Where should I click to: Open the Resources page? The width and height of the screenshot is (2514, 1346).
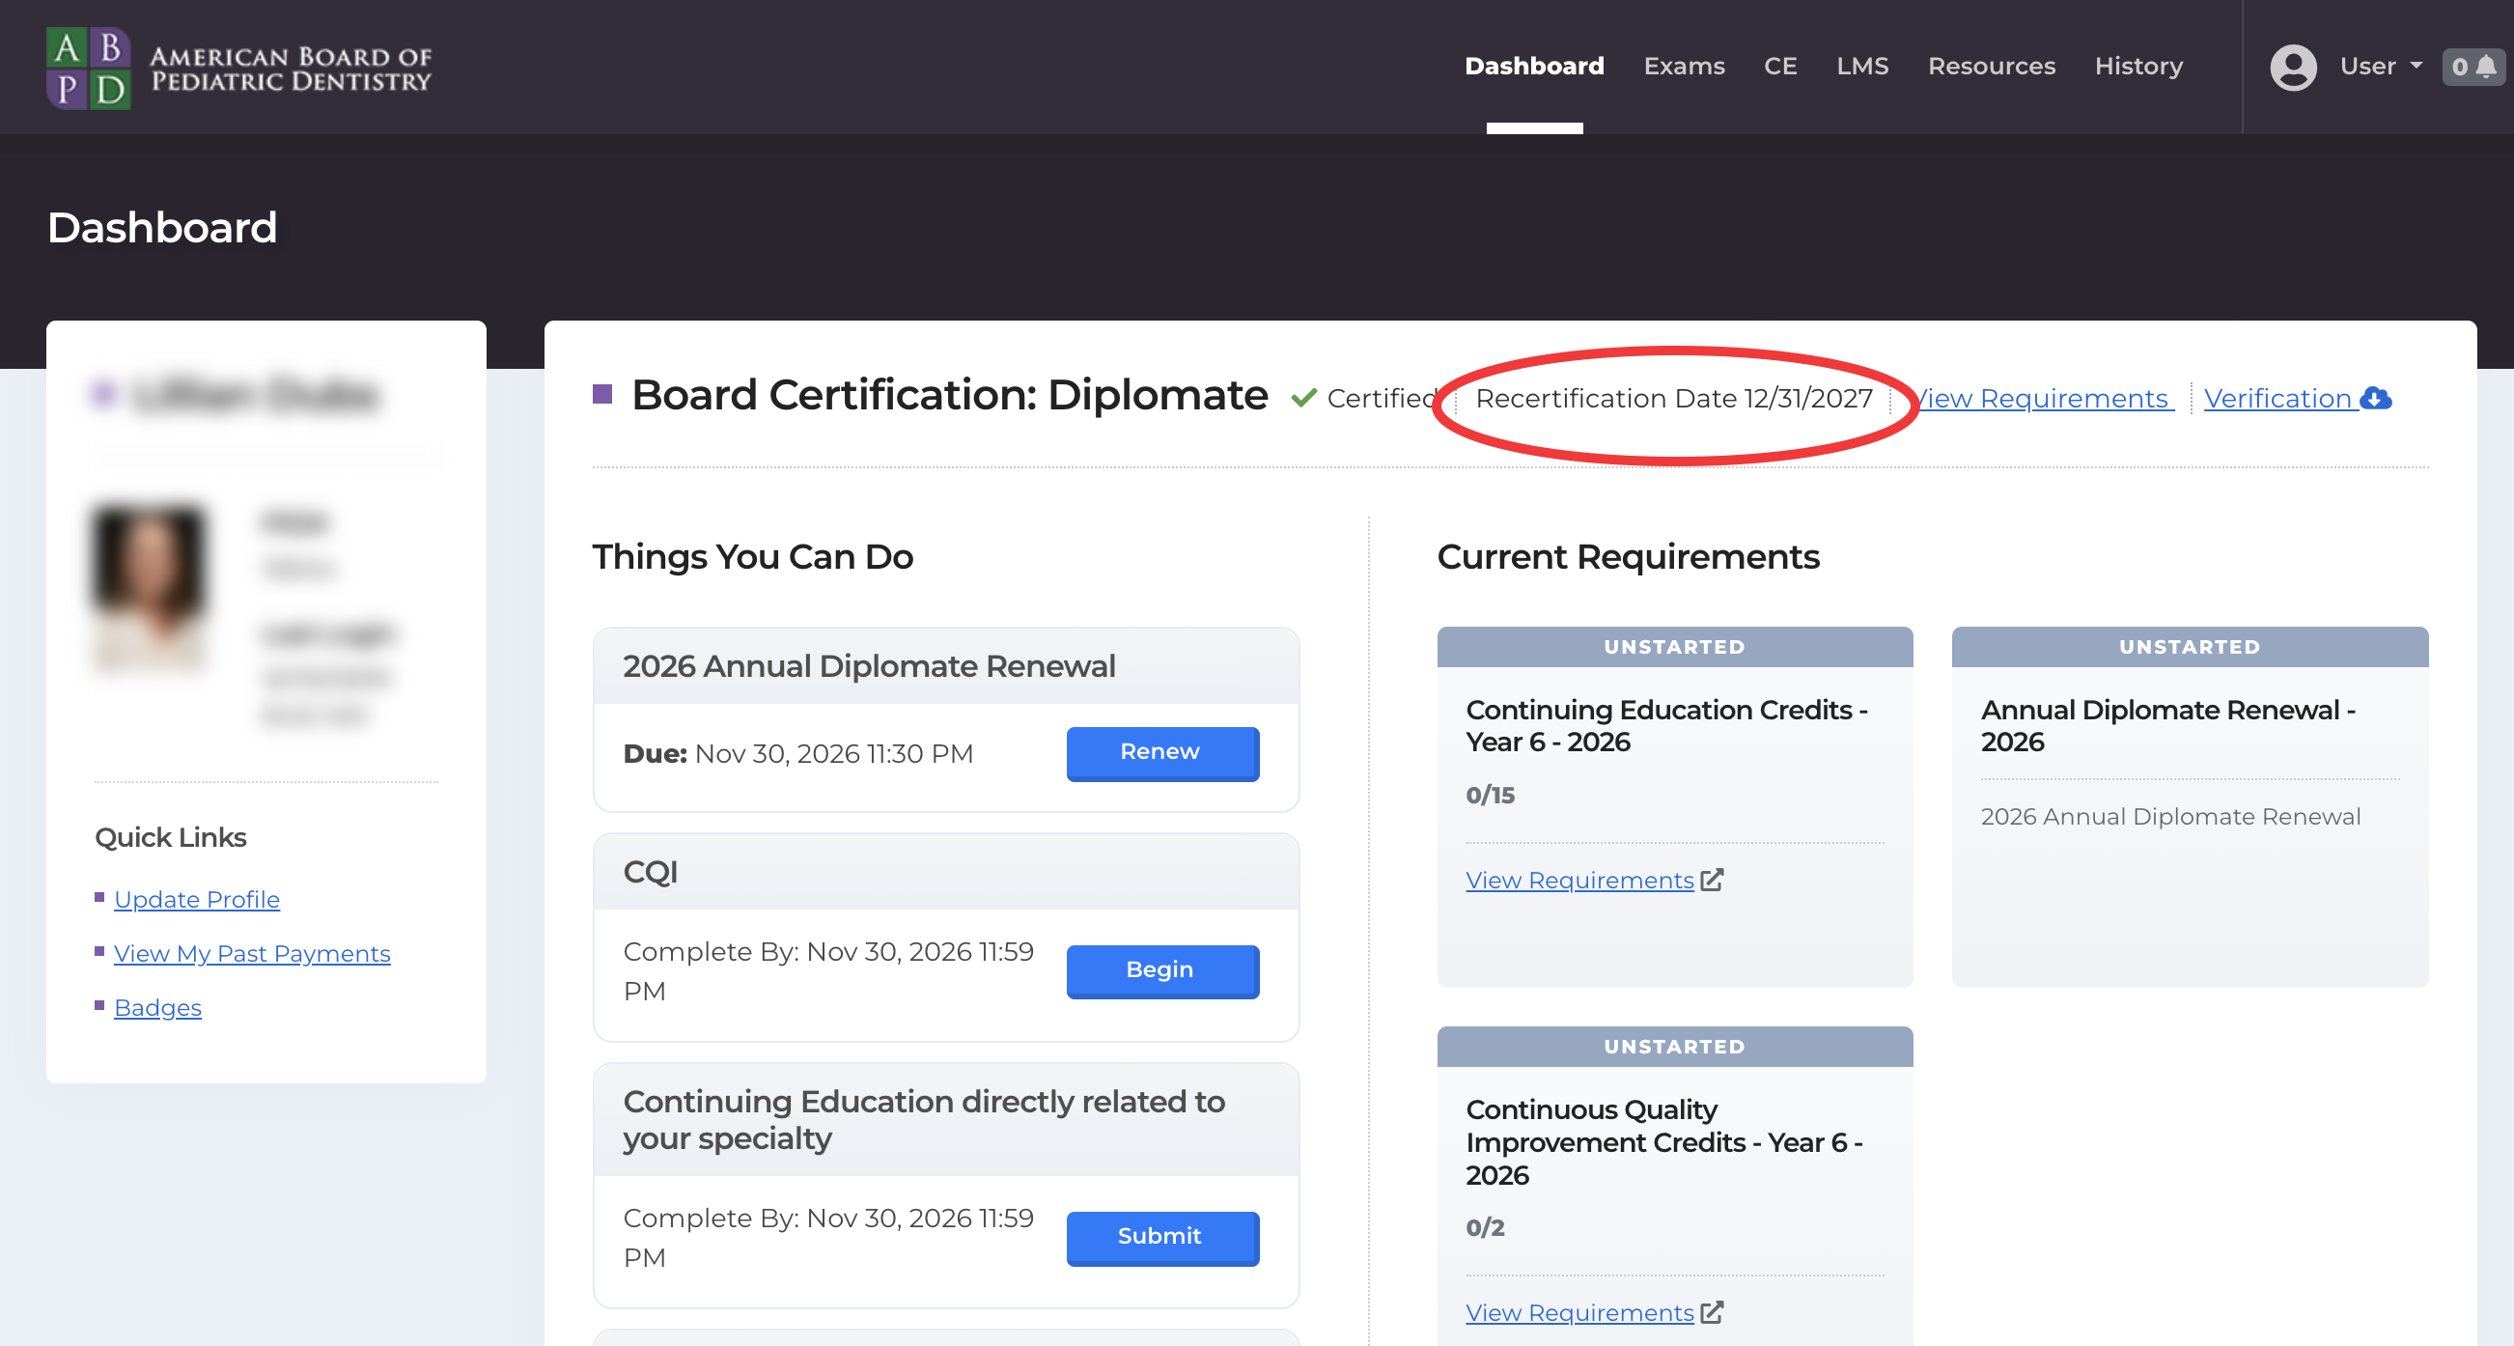(x=1992, y=67)
